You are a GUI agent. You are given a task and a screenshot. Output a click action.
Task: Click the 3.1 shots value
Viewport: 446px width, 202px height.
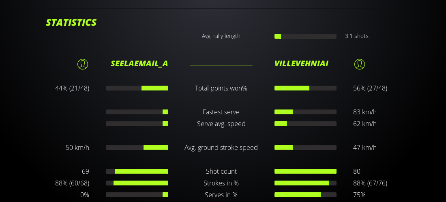356,36
